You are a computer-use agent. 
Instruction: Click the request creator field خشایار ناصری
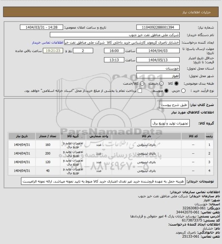[122, 42]
